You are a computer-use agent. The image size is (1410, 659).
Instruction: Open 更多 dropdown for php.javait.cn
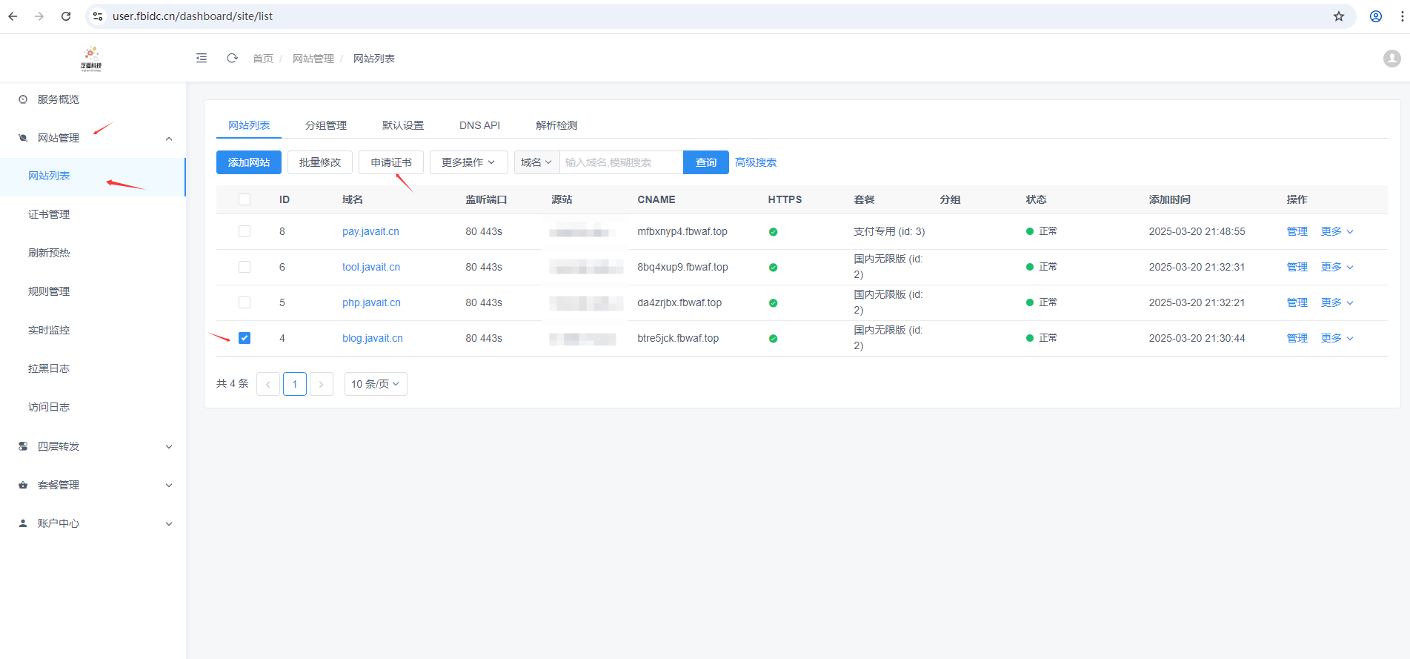coord(1337,302)
